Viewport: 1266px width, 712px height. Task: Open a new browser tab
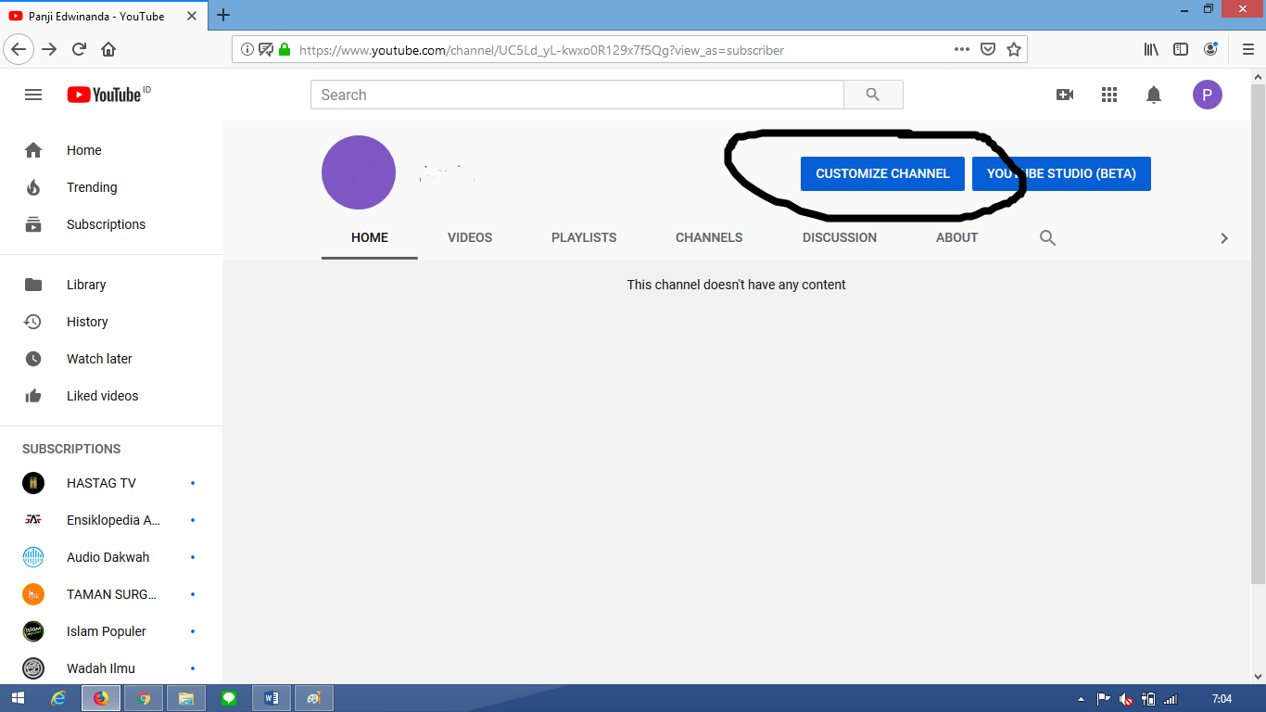click(223, 15)
